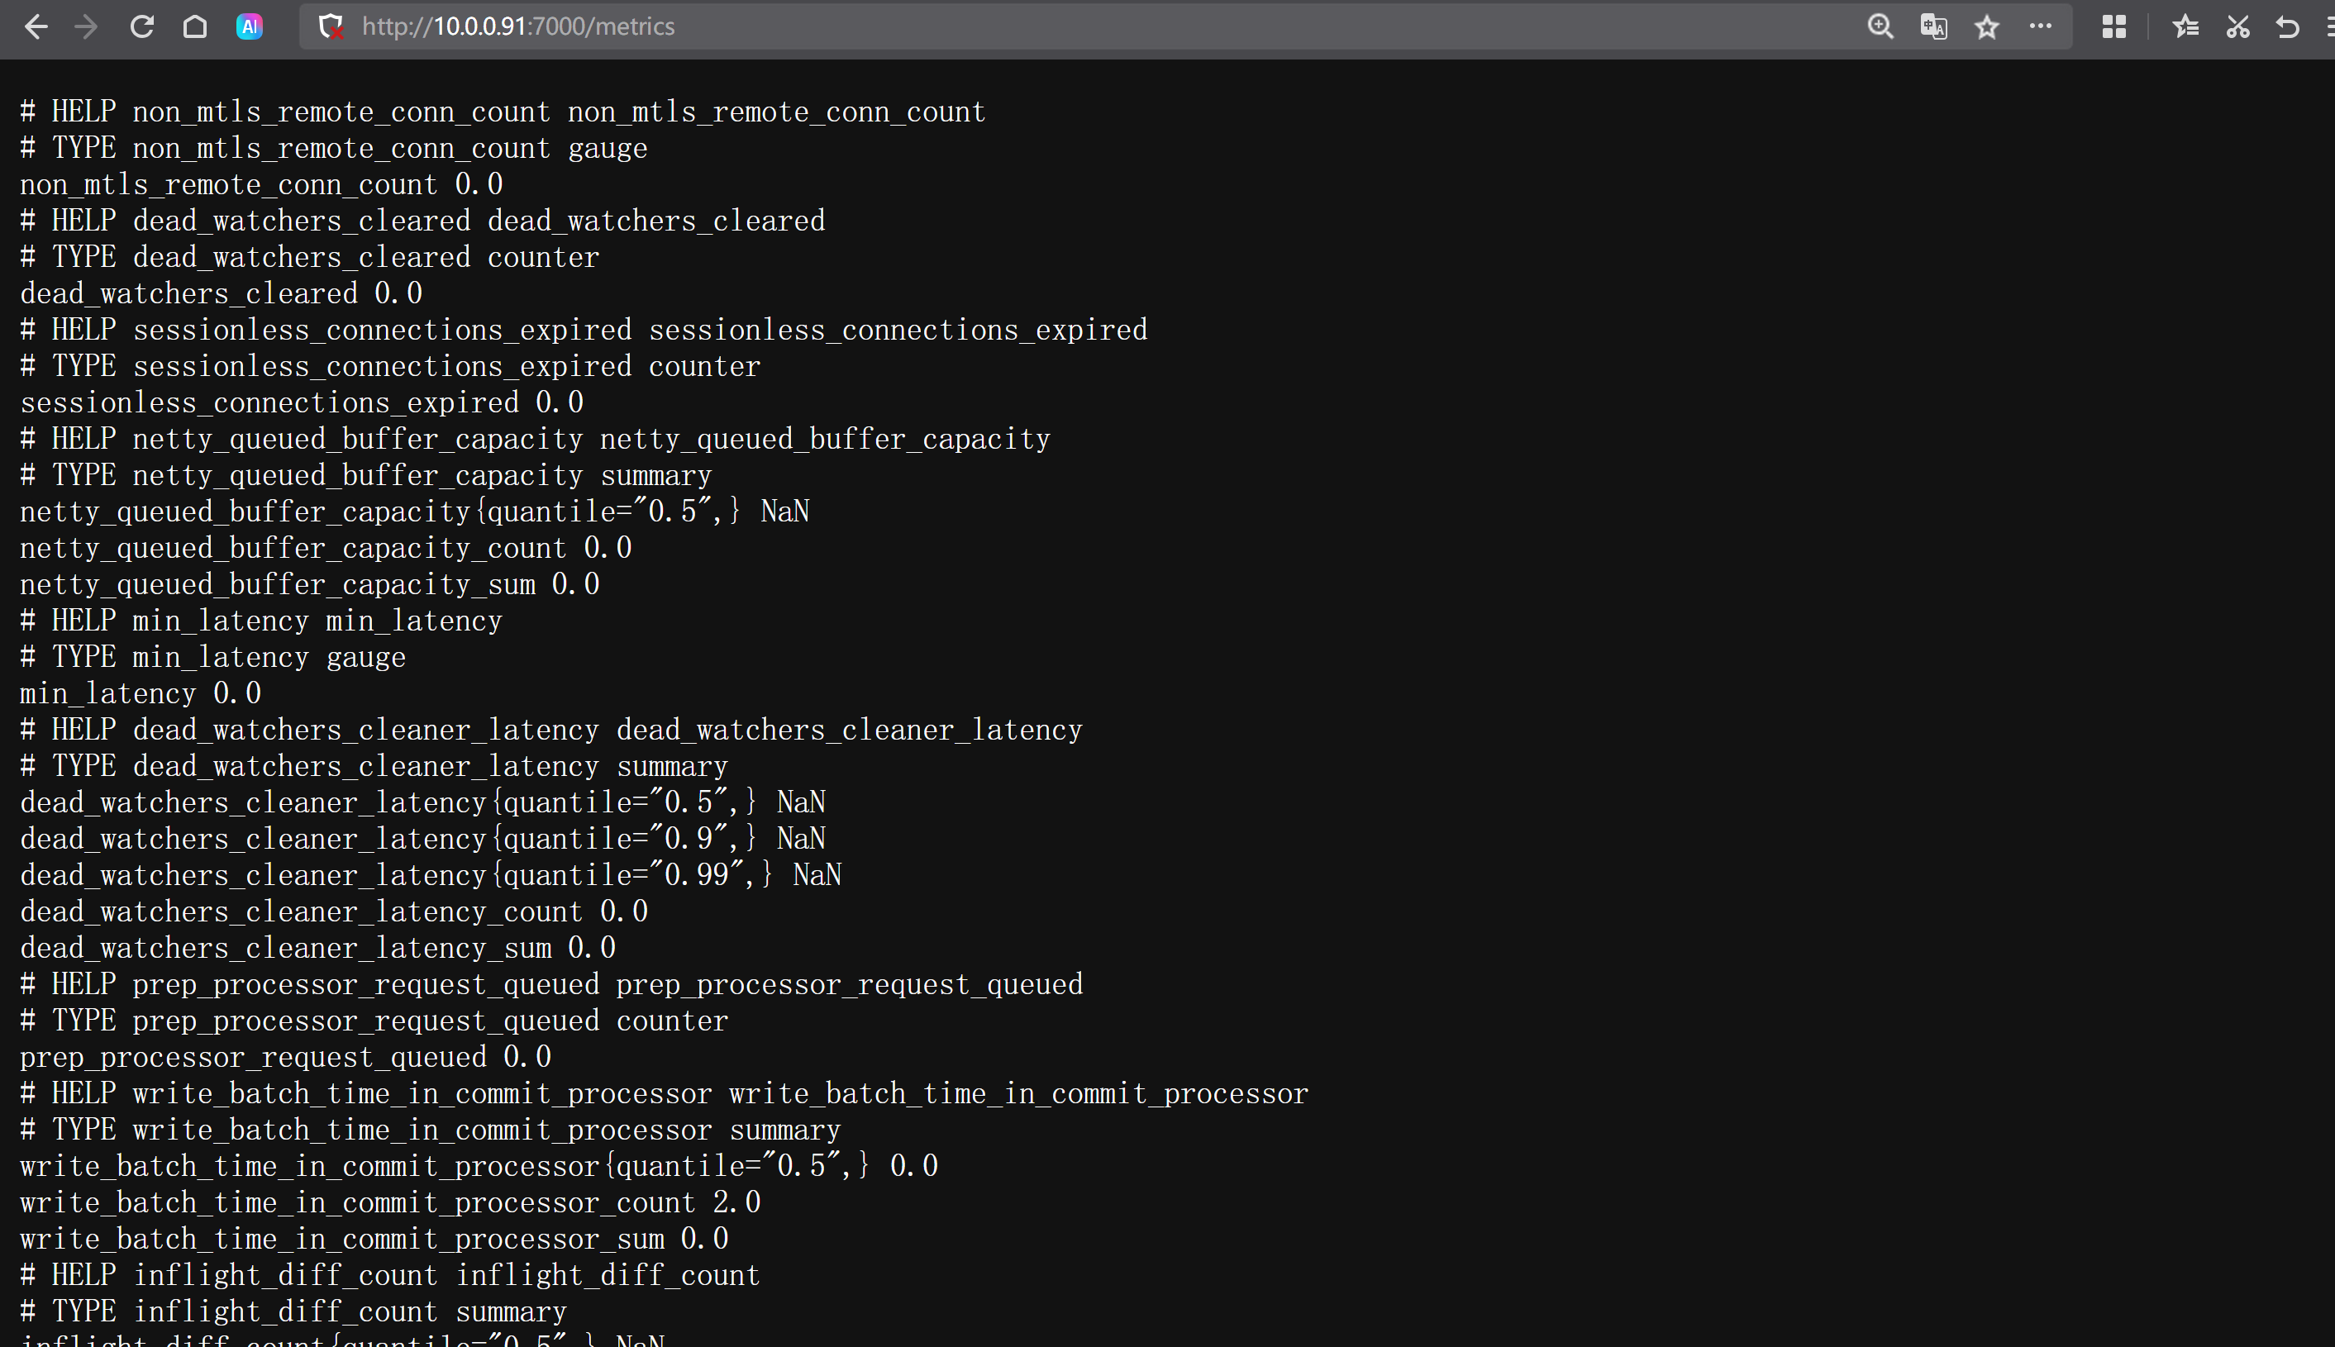Click the insecure-site shield icon
Image resolution: width=2335 pixels, height=1347 pixels.
click(331, 26)
